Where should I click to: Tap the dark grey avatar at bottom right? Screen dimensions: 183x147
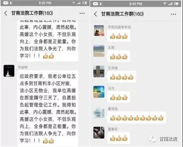[99, 133]
